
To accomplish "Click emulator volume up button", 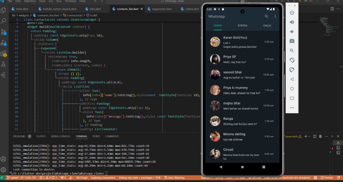I will (x=292, y=22).
